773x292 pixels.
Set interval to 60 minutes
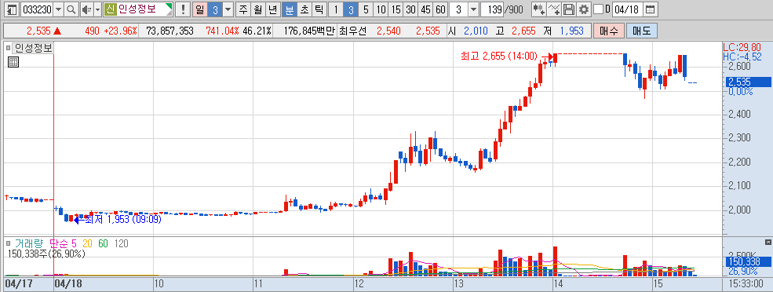click(441, 9)
